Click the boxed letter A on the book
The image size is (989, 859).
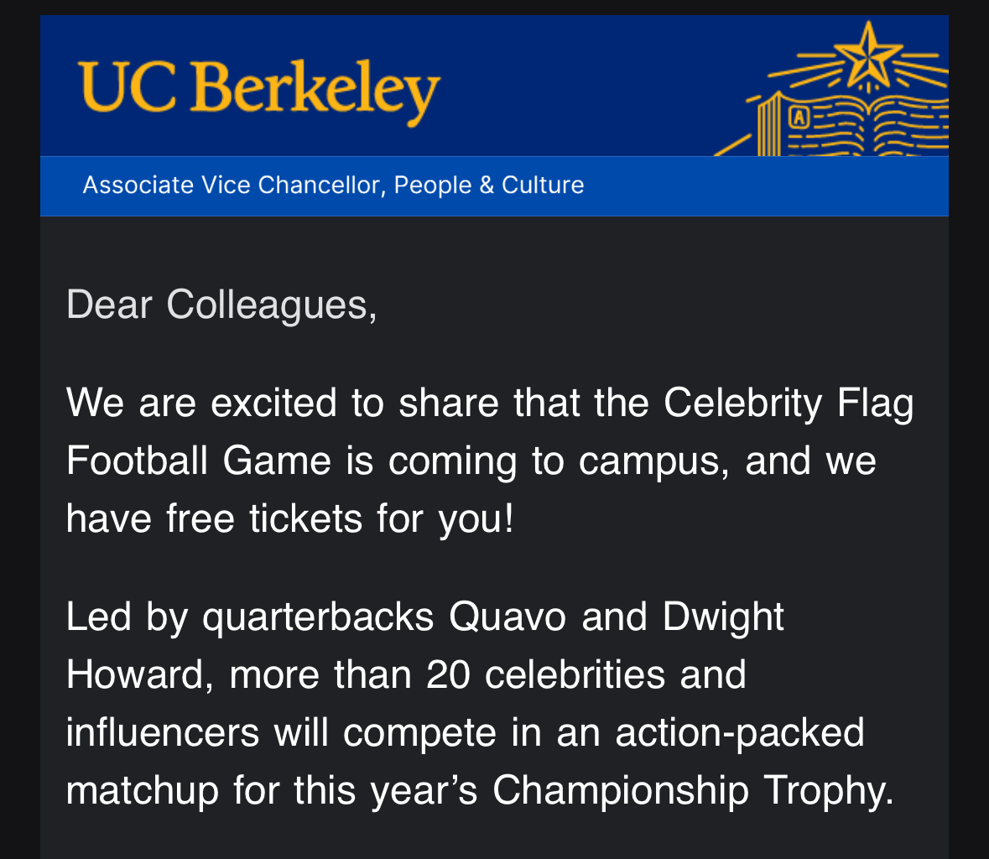[799, 118]
